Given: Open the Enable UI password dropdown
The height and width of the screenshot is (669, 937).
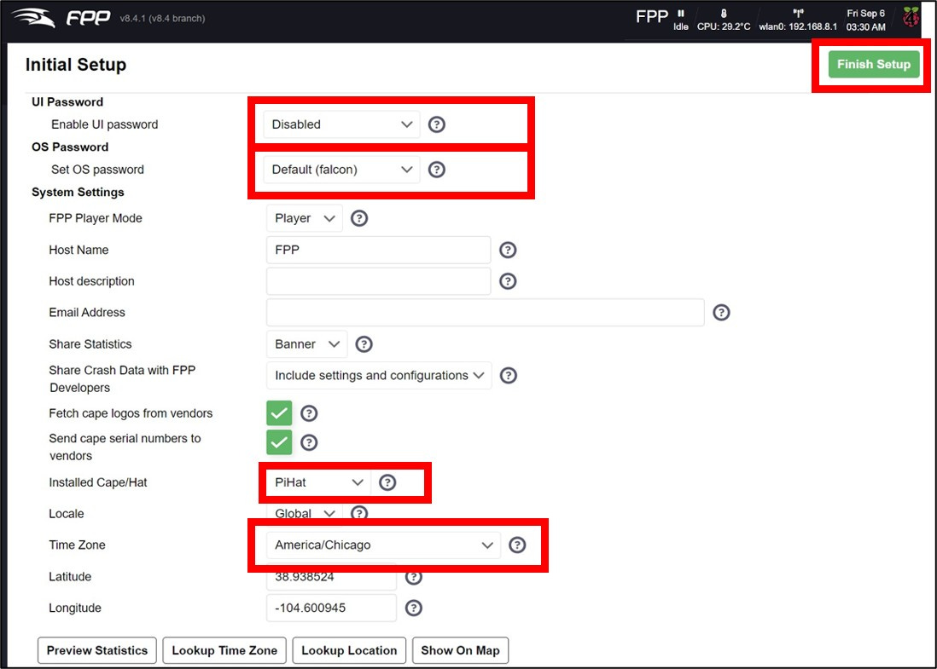Looking at the screenshot, I should click(342, 124).
